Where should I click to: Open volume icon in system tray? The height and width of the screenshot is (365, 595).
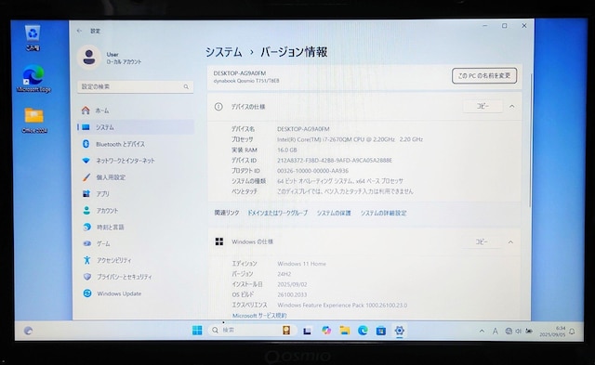pos(519,332)
